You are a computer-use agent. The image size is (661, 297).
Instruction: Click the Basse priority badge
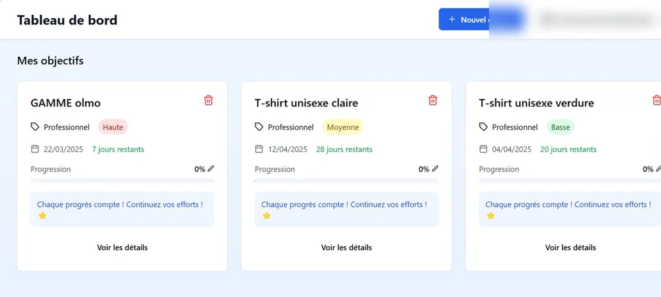561,127
